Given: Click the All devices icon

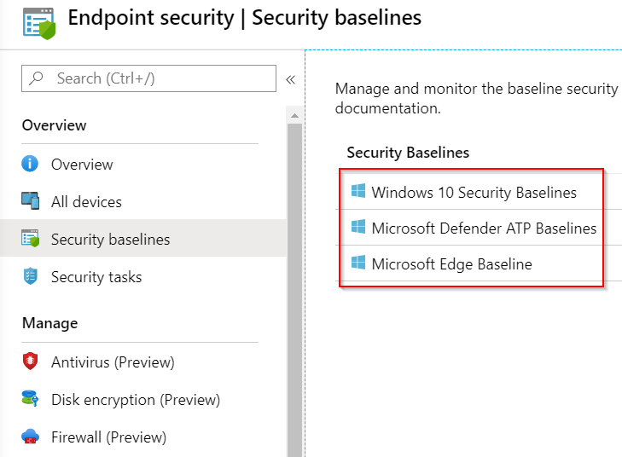Looking at the screenshot, I should pyautogui.click(x=30, y=201).
